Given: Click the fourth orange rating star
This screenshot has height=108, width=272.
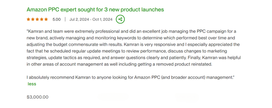Looking at the screenshot, I should coord(42,19).
